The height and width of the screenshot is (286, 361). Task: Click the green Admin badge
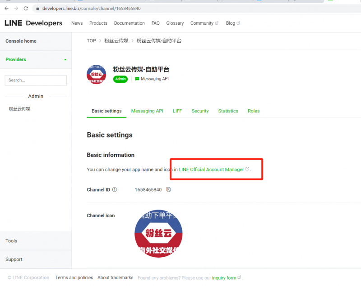pos(120,79)
